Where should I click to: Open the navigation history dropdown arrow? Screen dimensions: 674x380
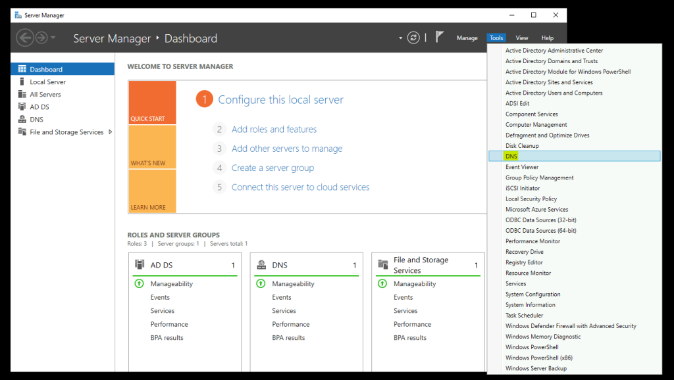pos(53,37)
